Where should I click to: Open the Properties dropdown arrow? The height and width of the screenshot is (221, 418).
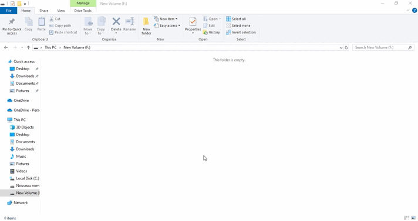point(193,33)
